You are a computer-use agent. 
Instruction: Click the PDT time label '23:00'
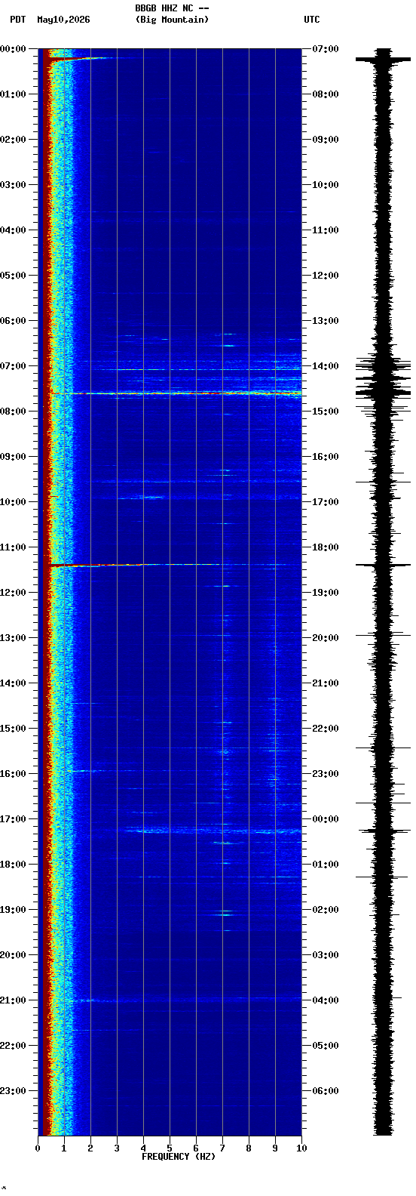click(x=12, y=1091)
